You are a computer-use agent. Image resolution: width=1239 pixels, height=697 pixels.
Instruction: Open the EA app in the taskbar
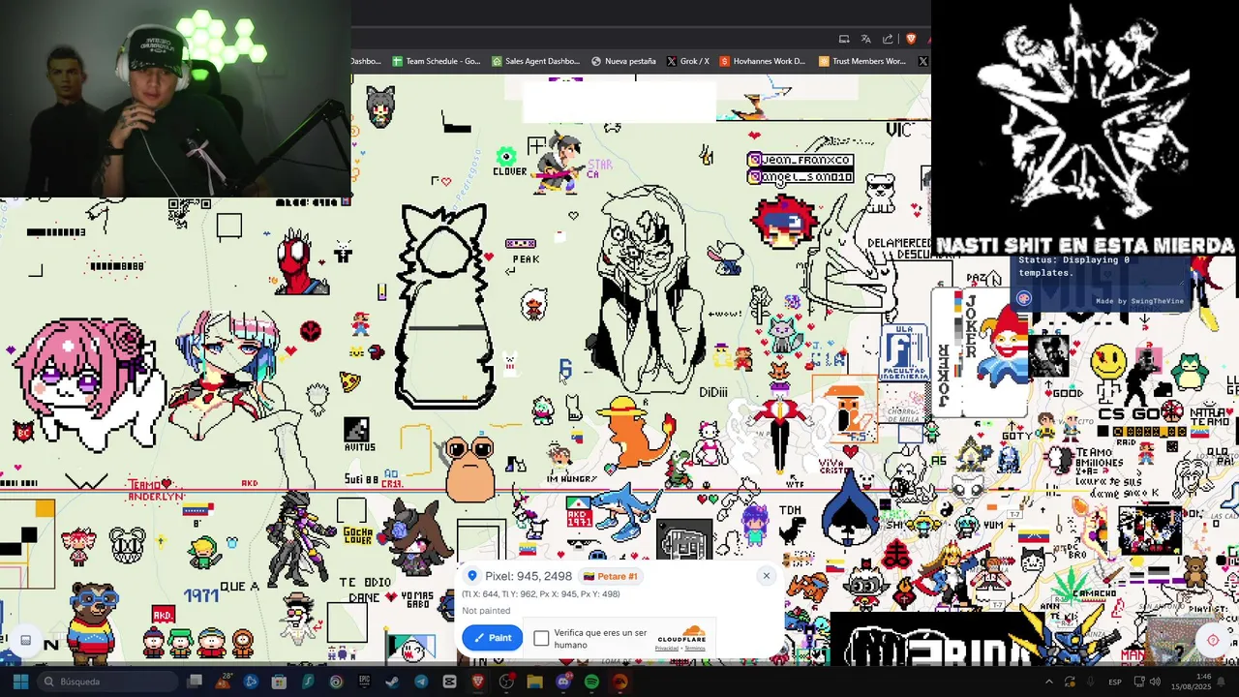(620, 682)
